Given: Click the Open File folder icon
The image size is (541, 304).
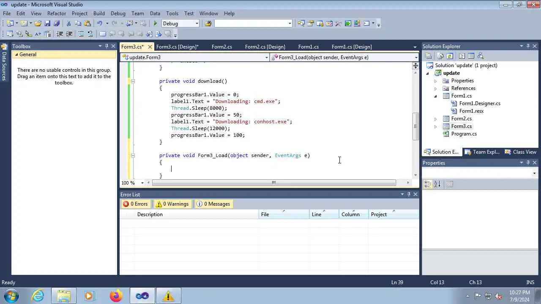Looking at the screenshot, I should point(38,24).
